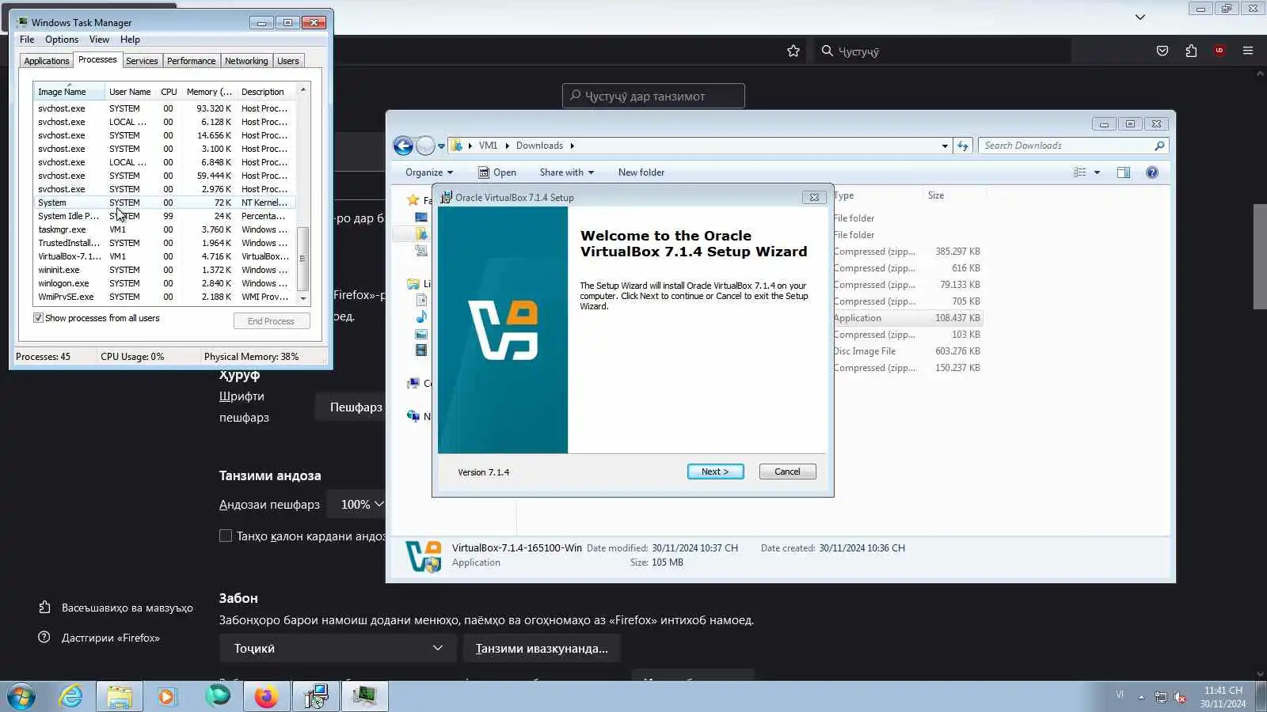This screenshot has width=1267, height=712.
Task: Click the Favorites star in Explorer sidebar
Action: click(413, 200)
